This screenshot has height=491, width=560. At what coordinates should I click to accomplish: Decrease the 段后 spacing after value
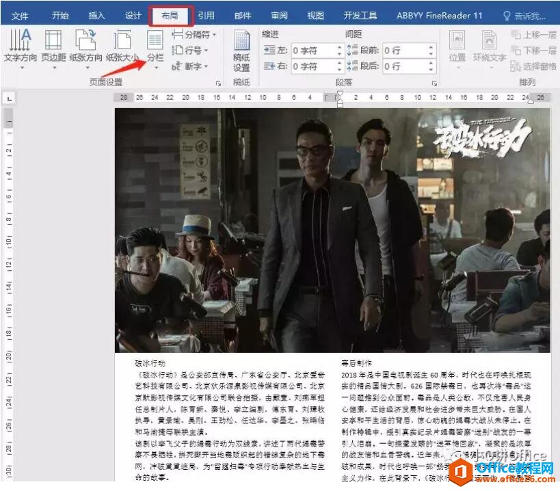[x=431, y=70]
